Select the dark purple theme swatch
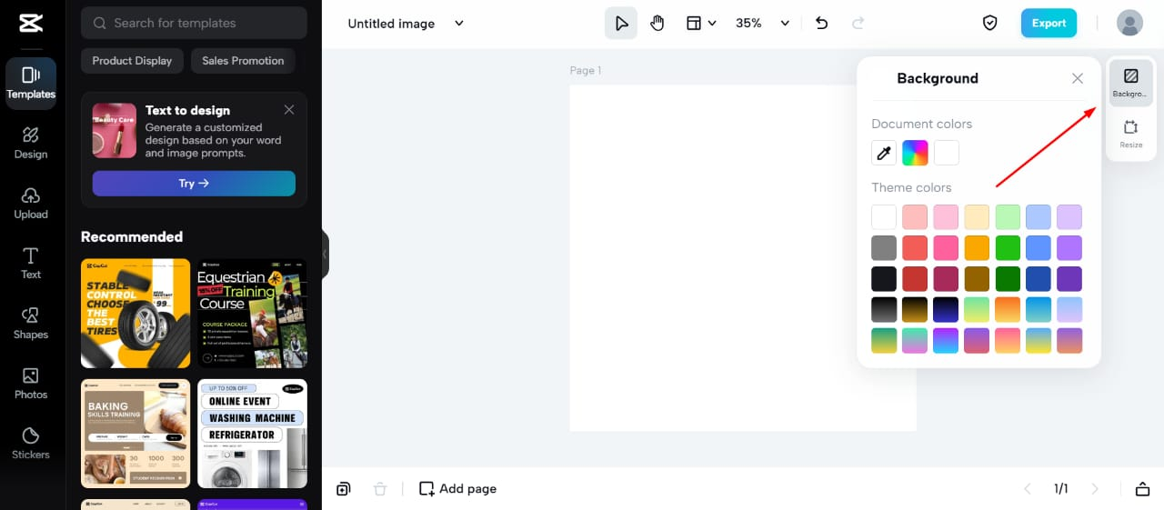The width and height of the screenshot is (1164, 510). click(x=1069, y=279)
